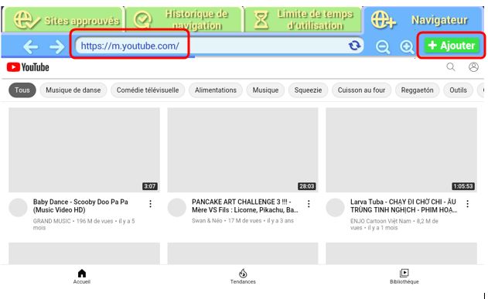Open options menu for Larva Tuba video
Screen dimensions: 488x299
click(467, 204)
